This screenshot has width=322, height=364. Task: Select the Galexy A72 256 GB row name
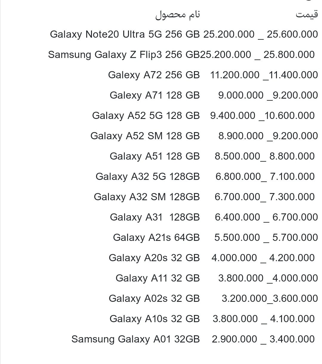(x=154, y=75)
